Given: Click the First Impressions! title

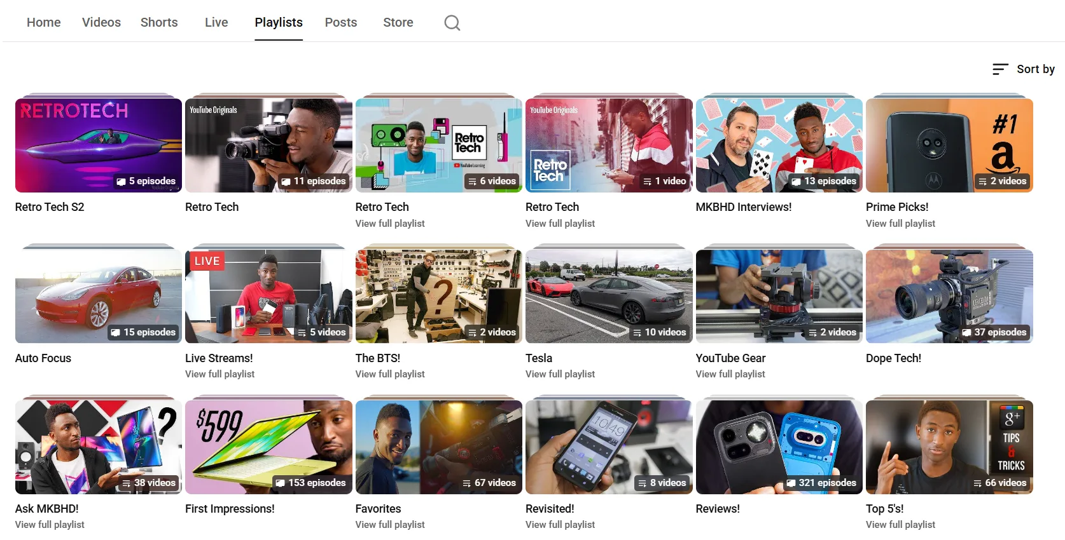Looking at the screenshot, I should 230,509.
